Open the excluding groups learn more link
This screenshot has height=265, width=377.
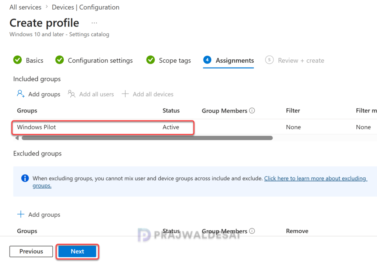click(x=316, y=178)
